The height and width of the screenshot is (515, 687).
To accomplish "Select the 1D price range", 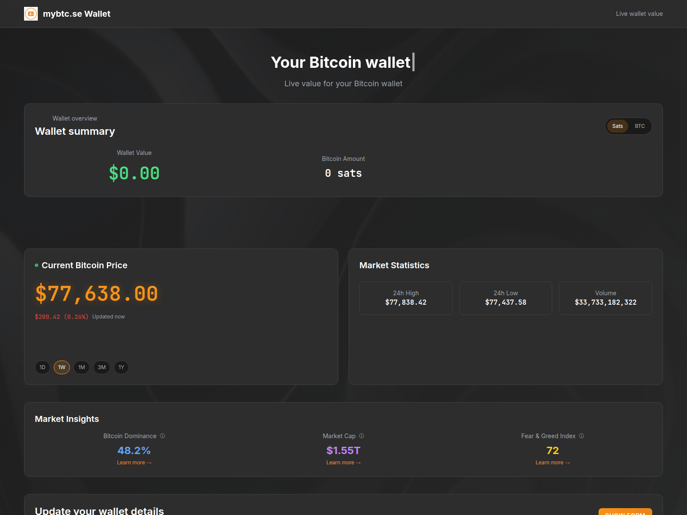I will 43,367.
